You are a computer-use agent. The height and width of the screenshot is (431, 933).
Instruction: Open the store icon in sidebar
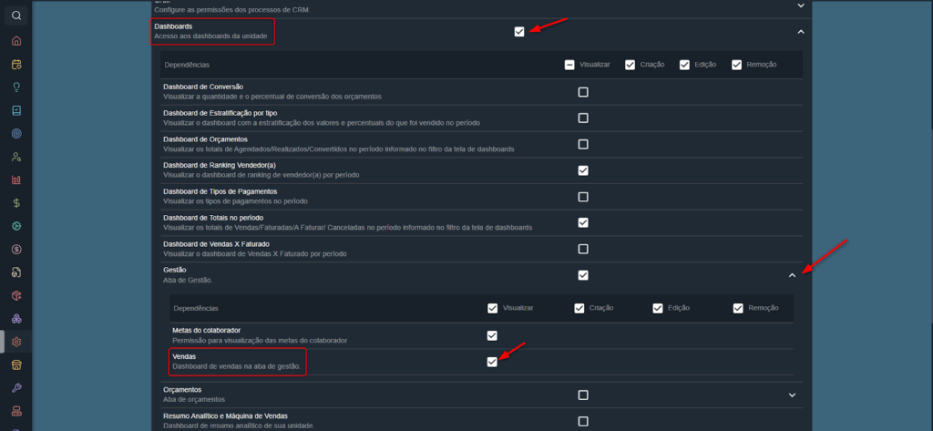click(16, 365)
